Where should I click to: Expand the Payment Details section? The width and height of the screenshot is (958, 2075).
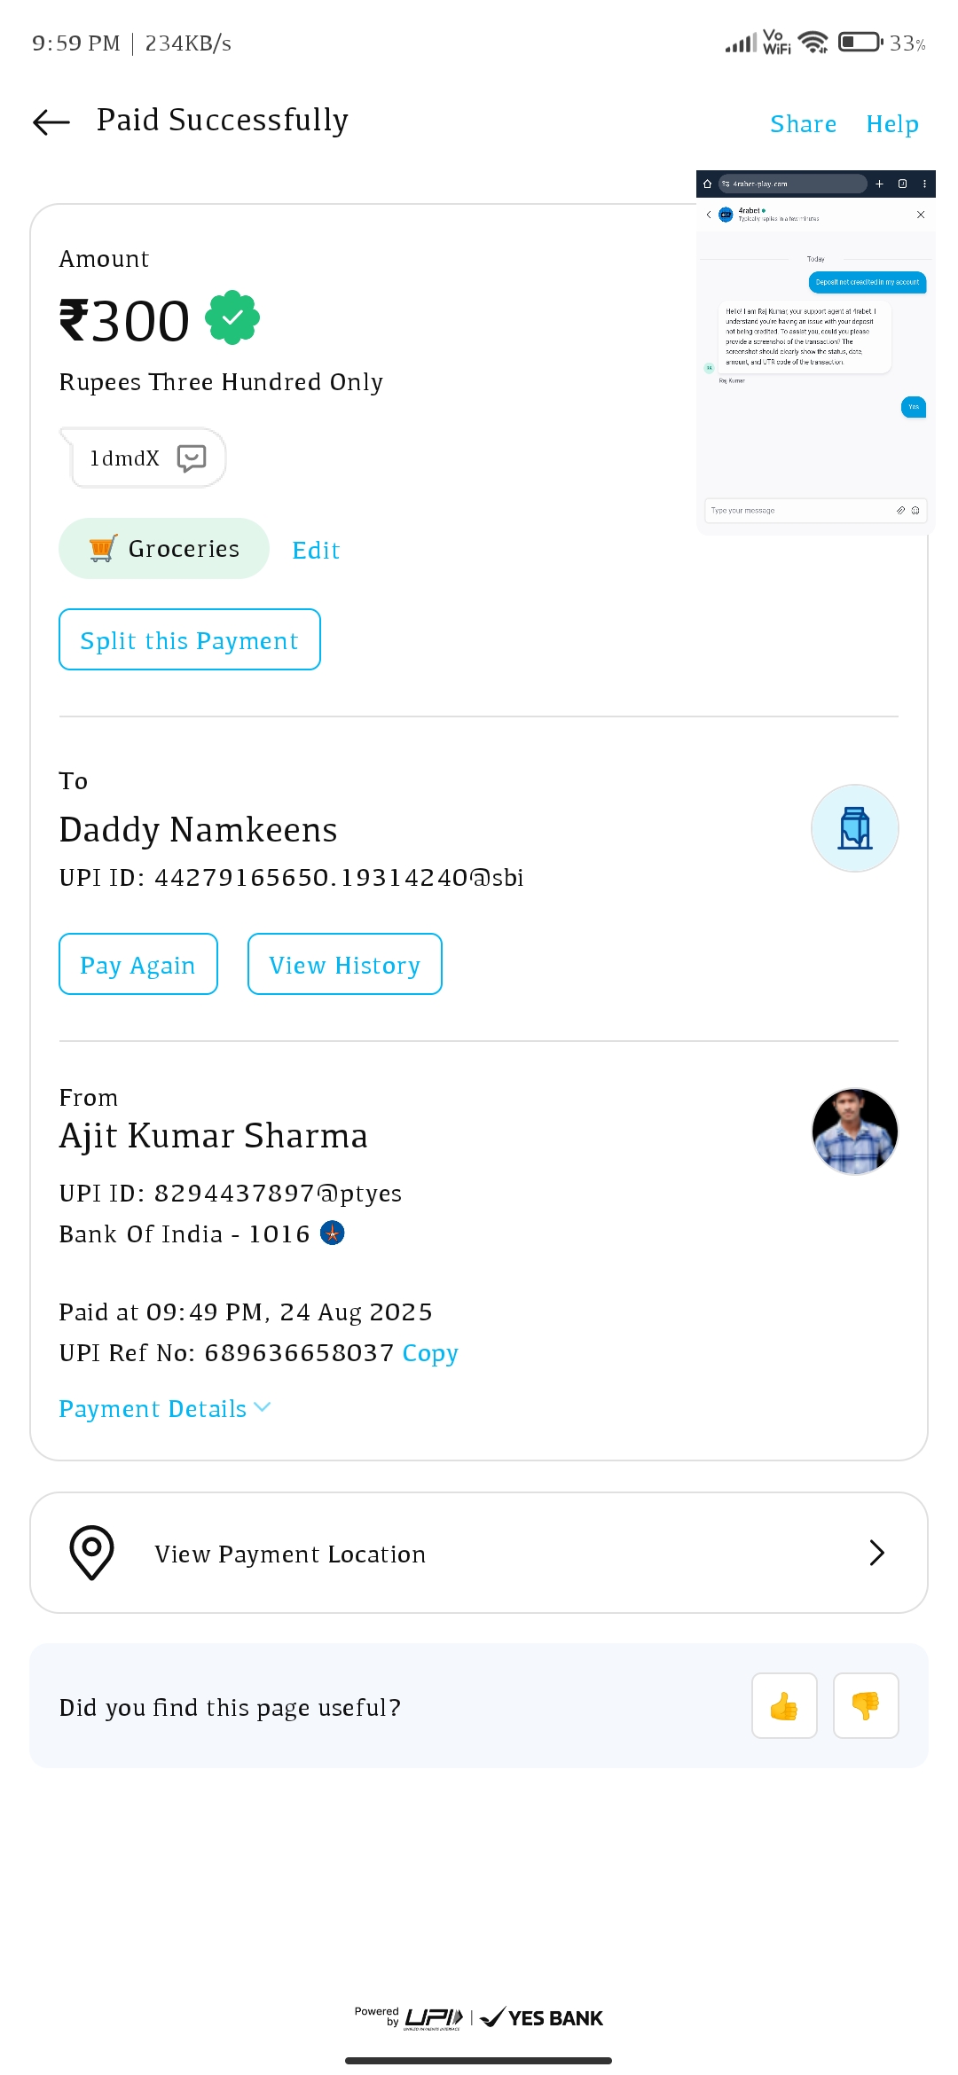point(165,1408)
